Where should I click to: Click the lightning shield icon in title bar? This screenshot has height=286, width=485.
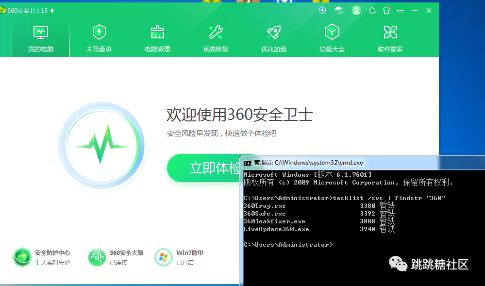[x=322, y=11]
